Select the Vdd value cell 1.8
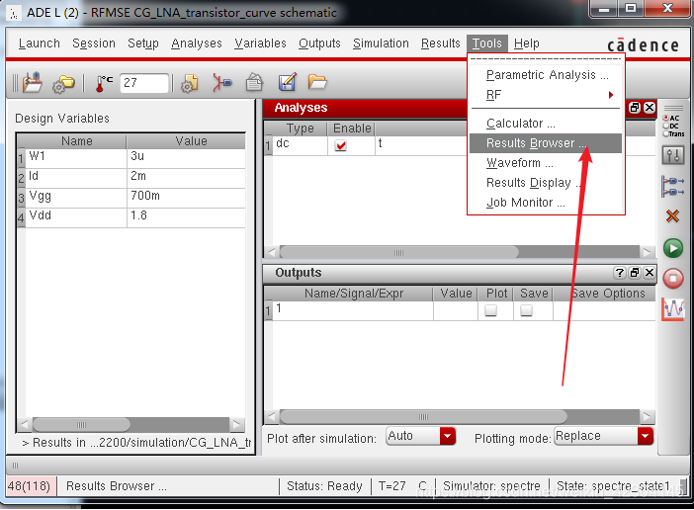The image size is (694, 510). pyautogui.click(x=186, y=215)
